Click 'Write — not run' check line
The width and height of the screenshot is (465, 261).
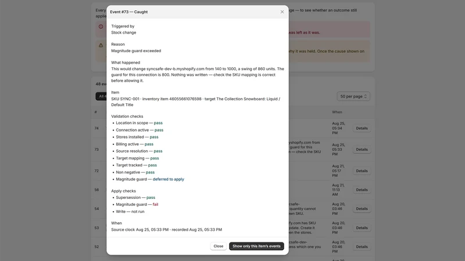click(x=130, y=212)
